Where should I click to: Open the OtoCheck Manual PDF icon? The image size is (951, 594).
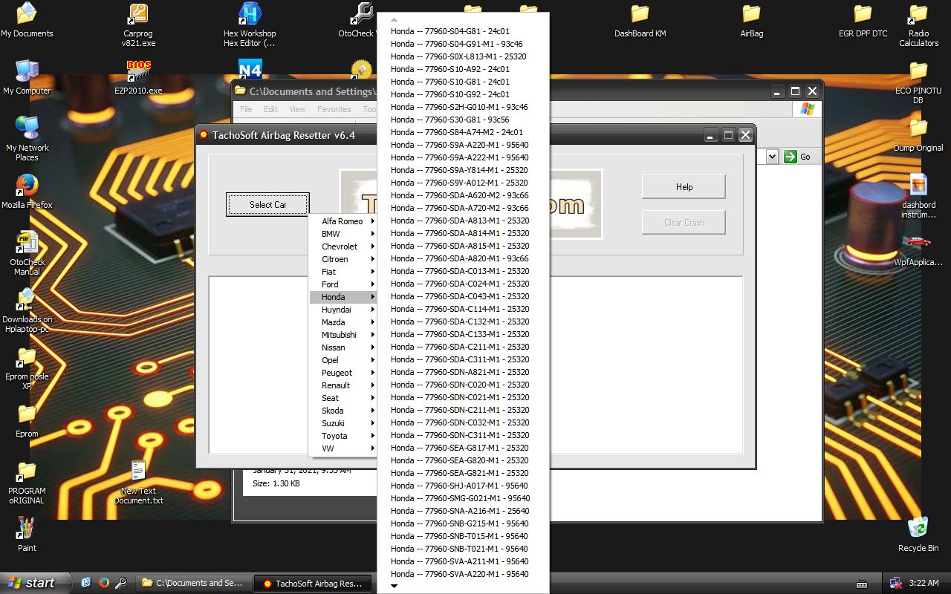(x=27, y=243)
